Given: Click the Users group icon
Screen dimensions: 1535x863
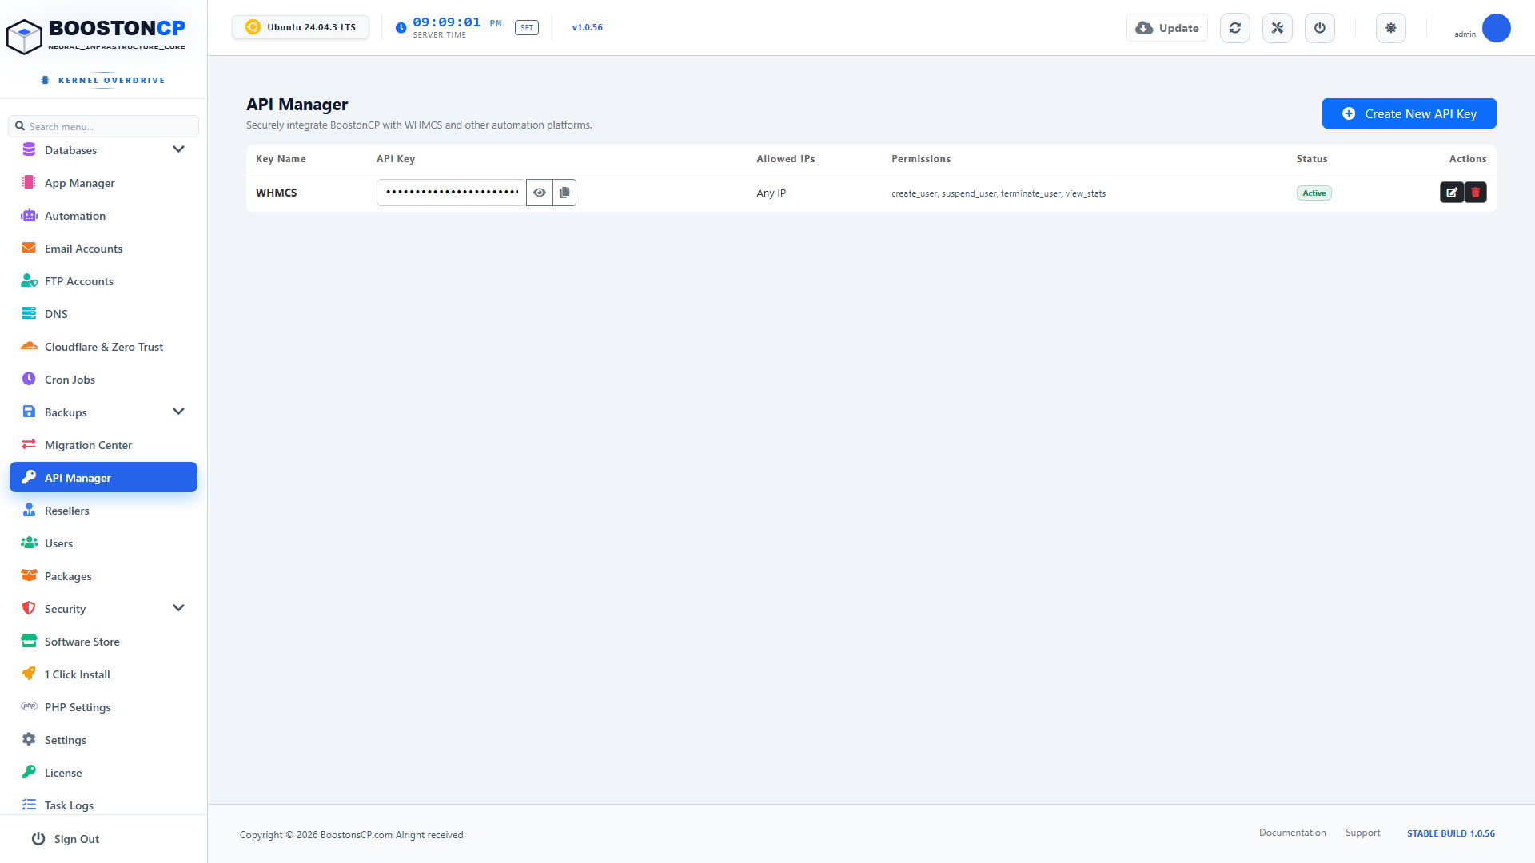Looking at the screenshot, I should [29, 543].
